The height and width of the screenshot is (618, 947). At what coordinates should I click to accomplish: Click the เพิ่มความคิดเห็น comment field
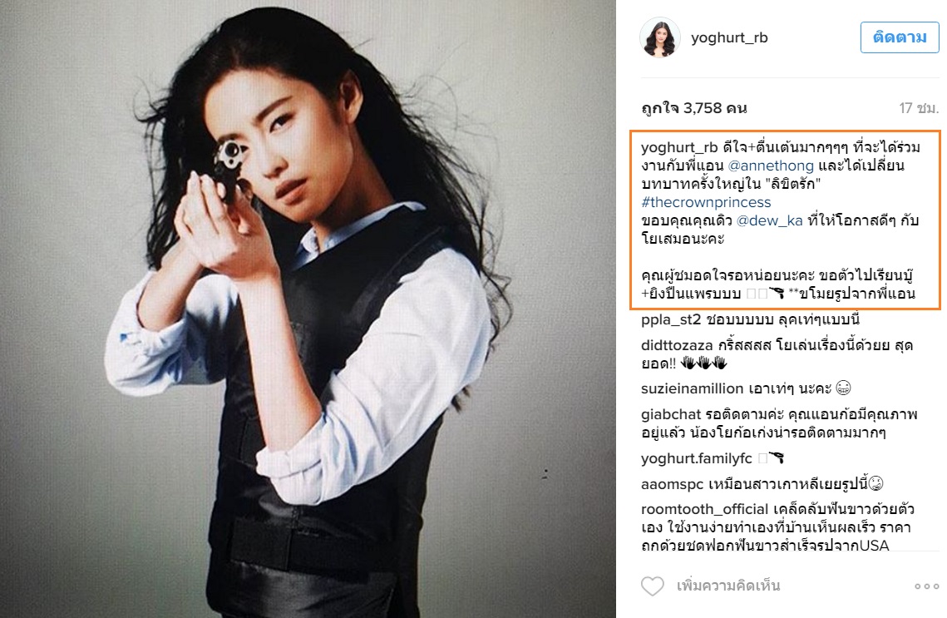pos(728,586)
